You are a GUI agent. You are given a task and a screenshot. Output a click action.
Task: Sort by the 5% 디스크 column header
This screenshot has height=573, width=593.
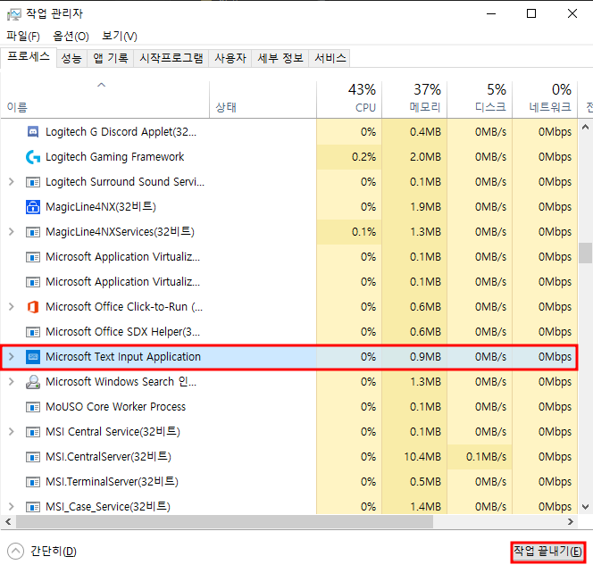(x=480, y=99)
